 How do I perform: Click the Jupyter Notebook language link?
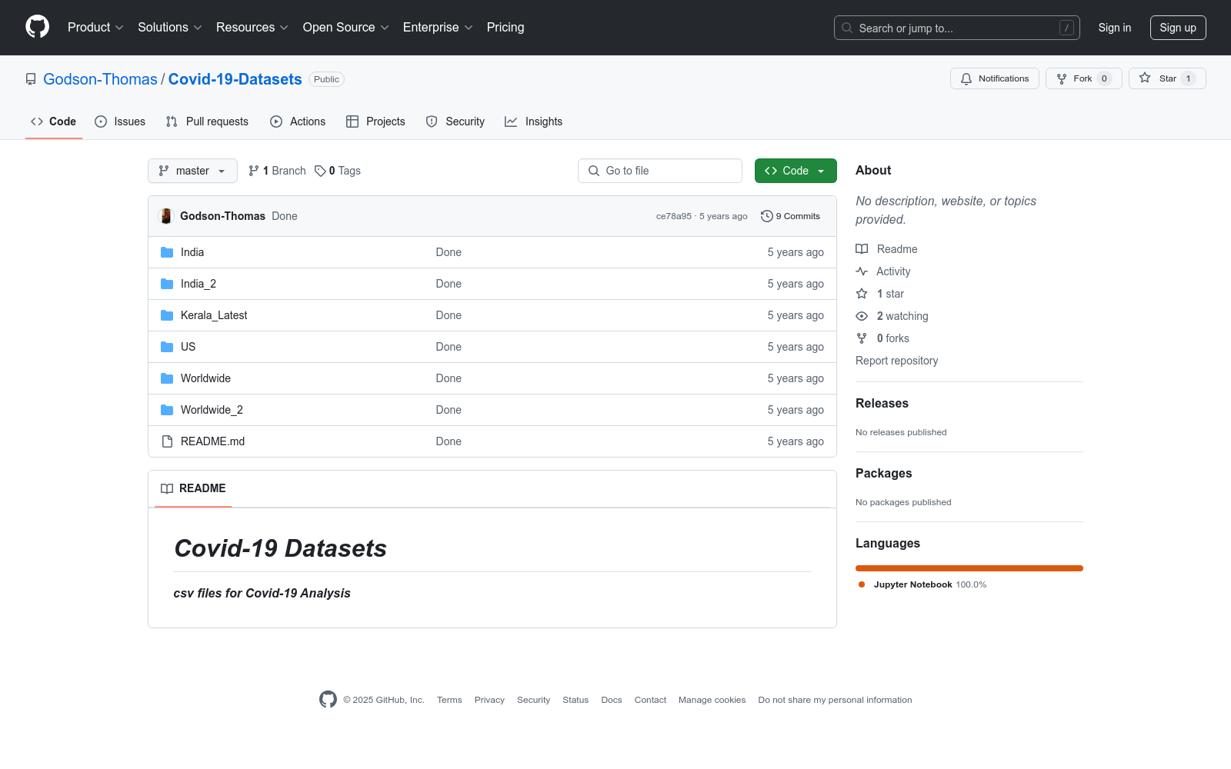pyautogui.click(x=922, y=584)
